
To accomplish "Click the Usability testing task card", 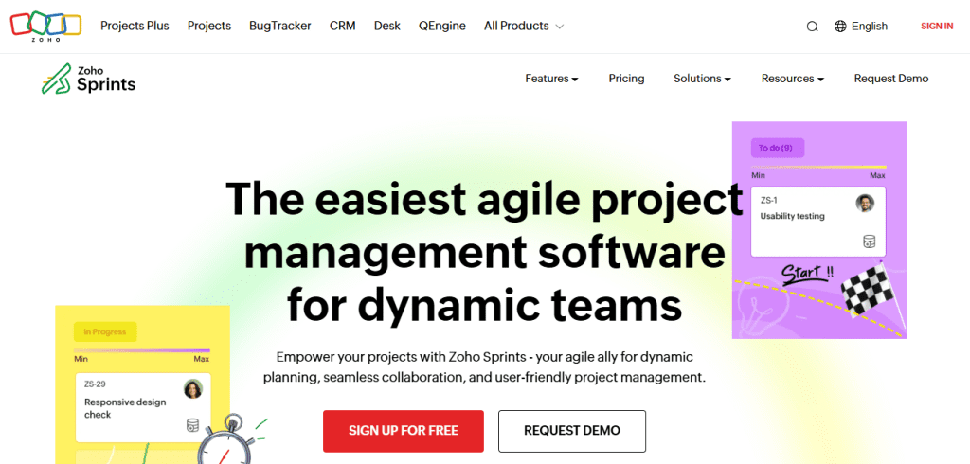I will (818, 223).
